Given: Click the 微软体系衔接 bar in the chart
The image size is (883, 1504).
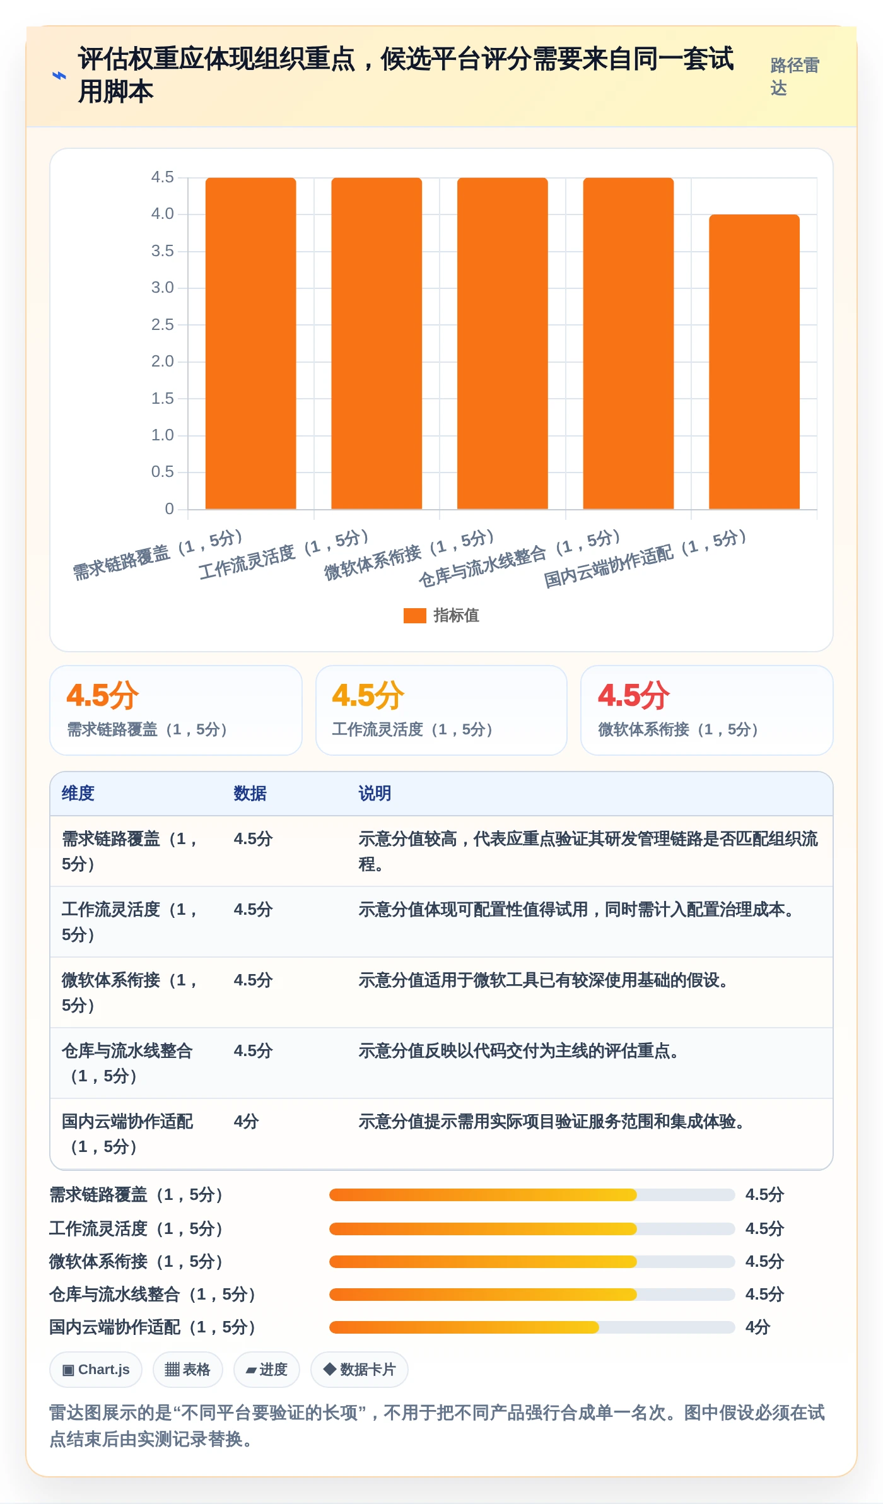Looking at the screenshot, I should click(x=502, y=343).
